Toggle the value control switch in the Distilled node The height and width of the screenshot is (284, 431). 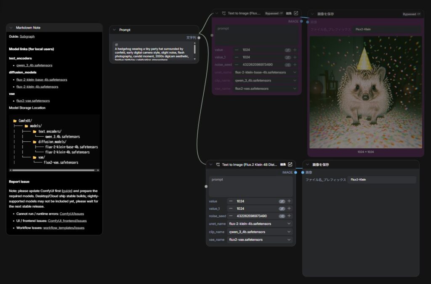(282, 201)
